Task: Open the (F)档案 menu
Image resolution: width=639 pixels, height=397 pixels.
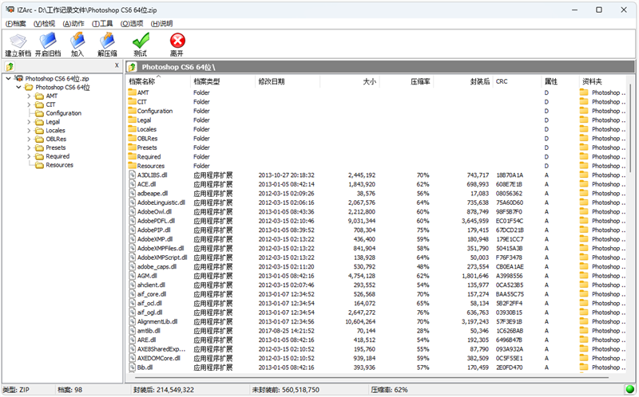Action: pyautogui.click(x=15, y=24)
